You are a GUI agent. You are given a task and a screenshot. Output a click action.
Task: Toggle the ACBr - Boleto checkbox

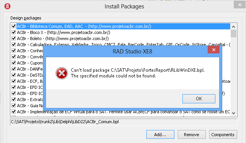coord(14,39)
